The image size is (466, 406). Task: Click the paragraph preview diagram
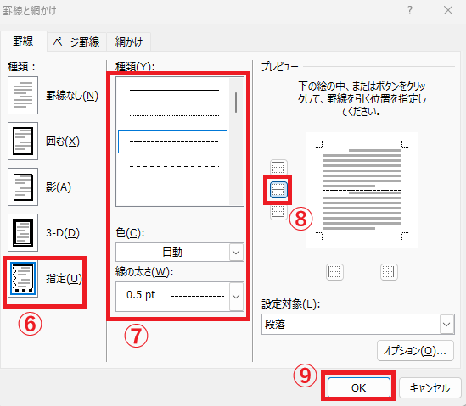pos(362,190)
